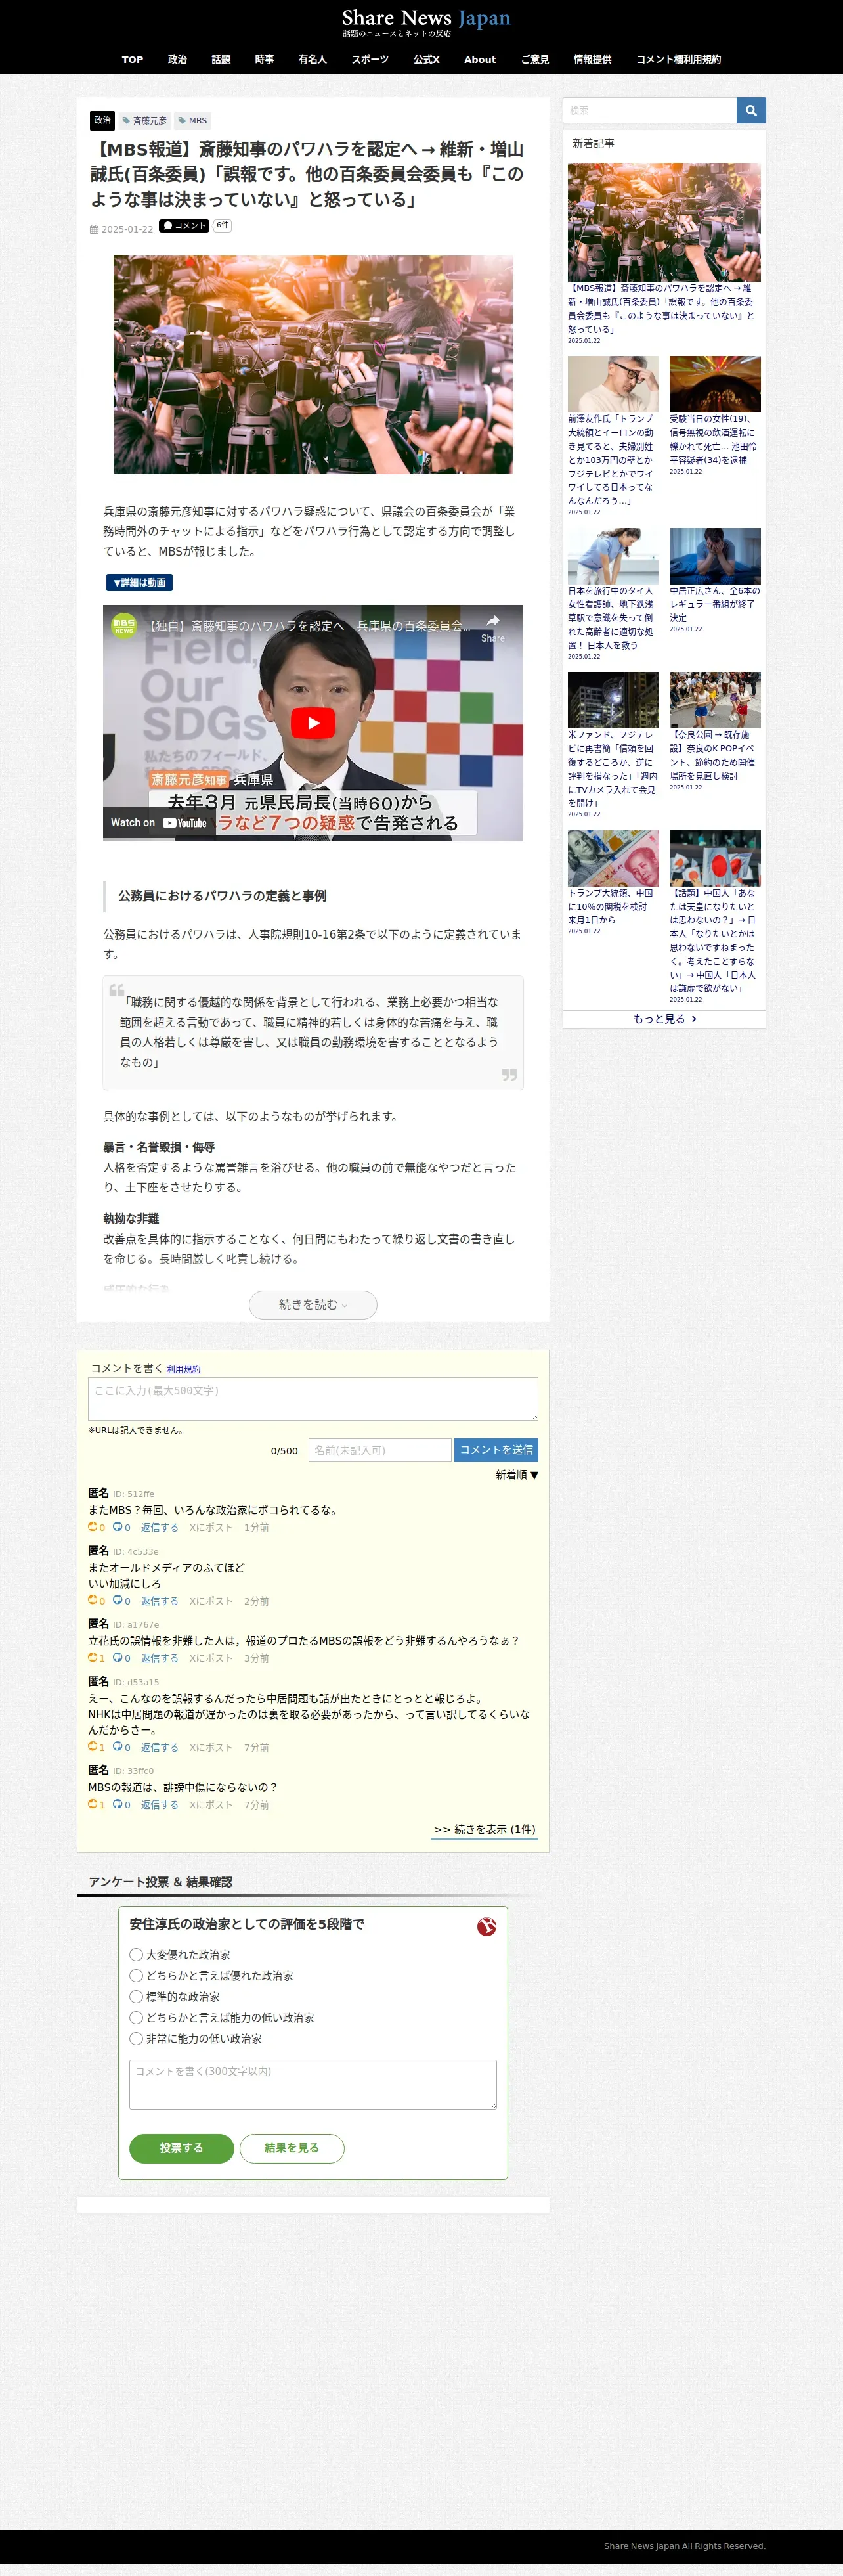Open sidebar 前澤友作氏 article thumbnail

613,384
